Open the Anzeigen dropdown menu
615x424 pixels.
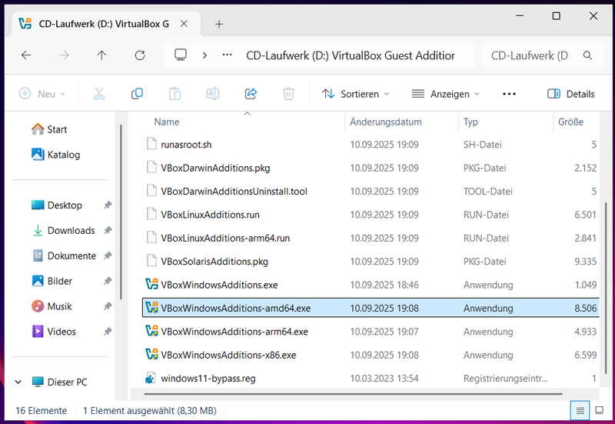[x=445, y=94]
